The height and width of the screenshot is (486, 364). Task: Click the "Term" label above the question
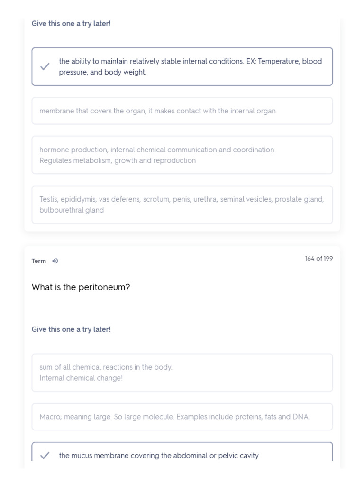[39, 261]
